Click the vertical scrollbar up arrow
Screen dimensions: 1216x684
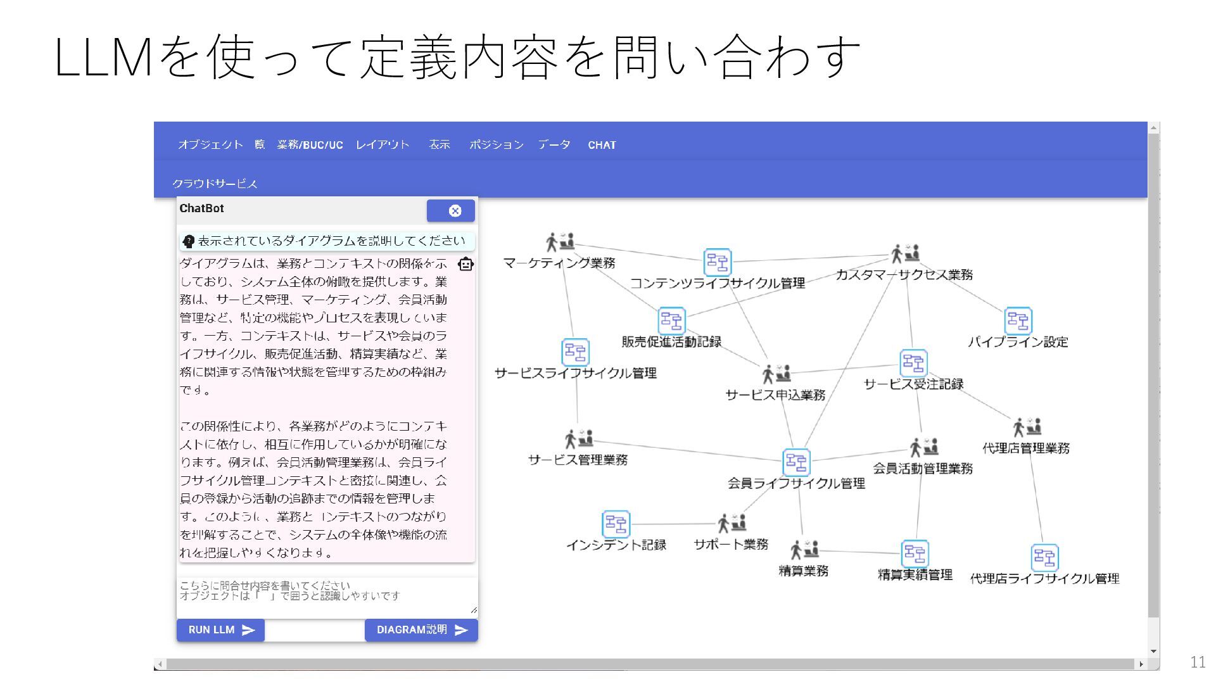[1153, 128]
